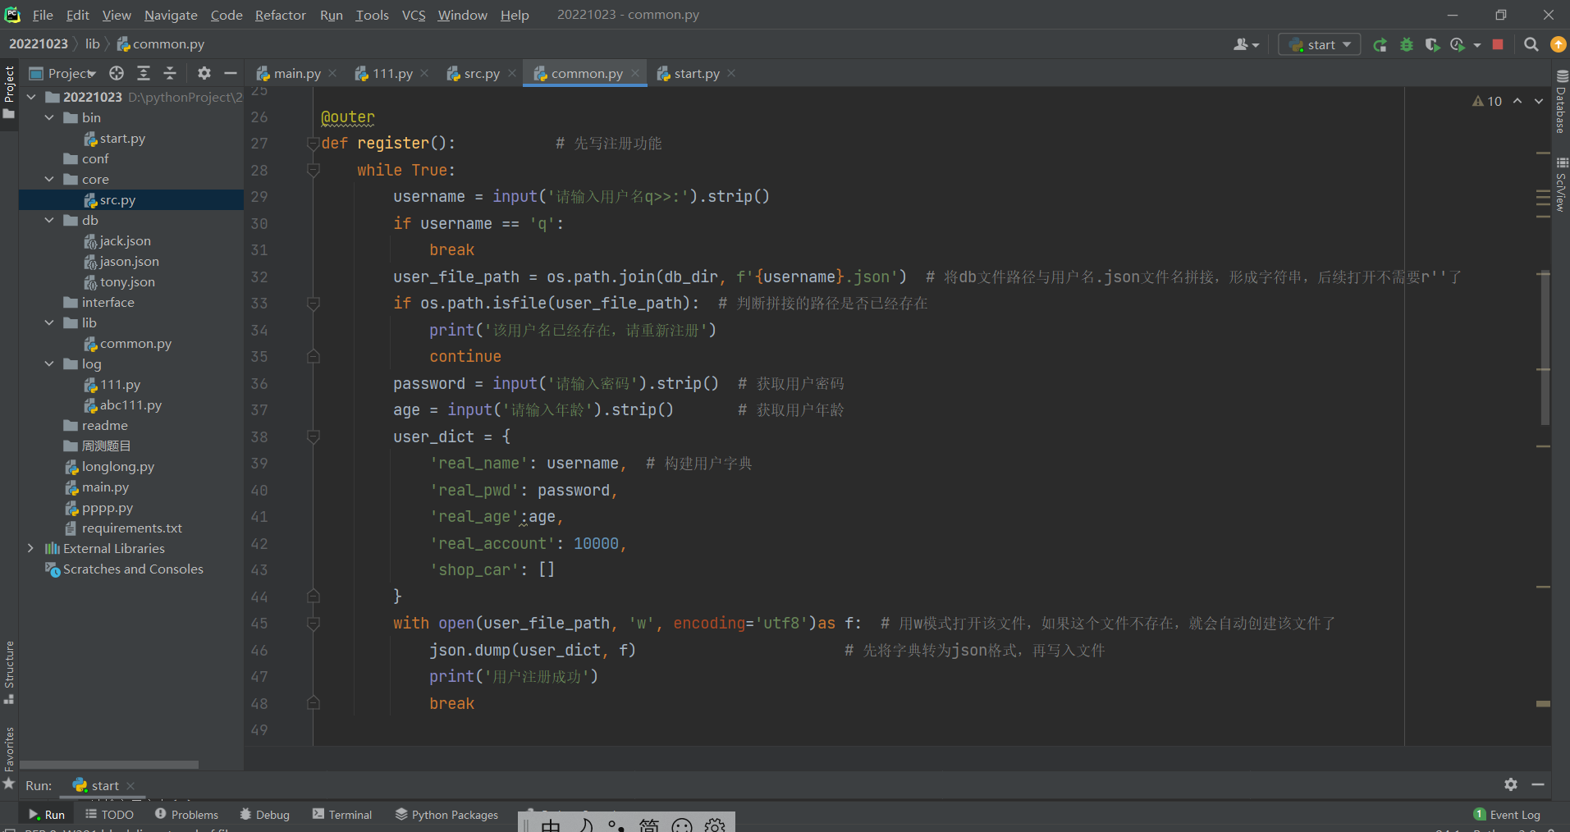This screenshot has height=832, width=1570.
Task: Click the orange IDE update icon
Action: (x=1558, y=45)
